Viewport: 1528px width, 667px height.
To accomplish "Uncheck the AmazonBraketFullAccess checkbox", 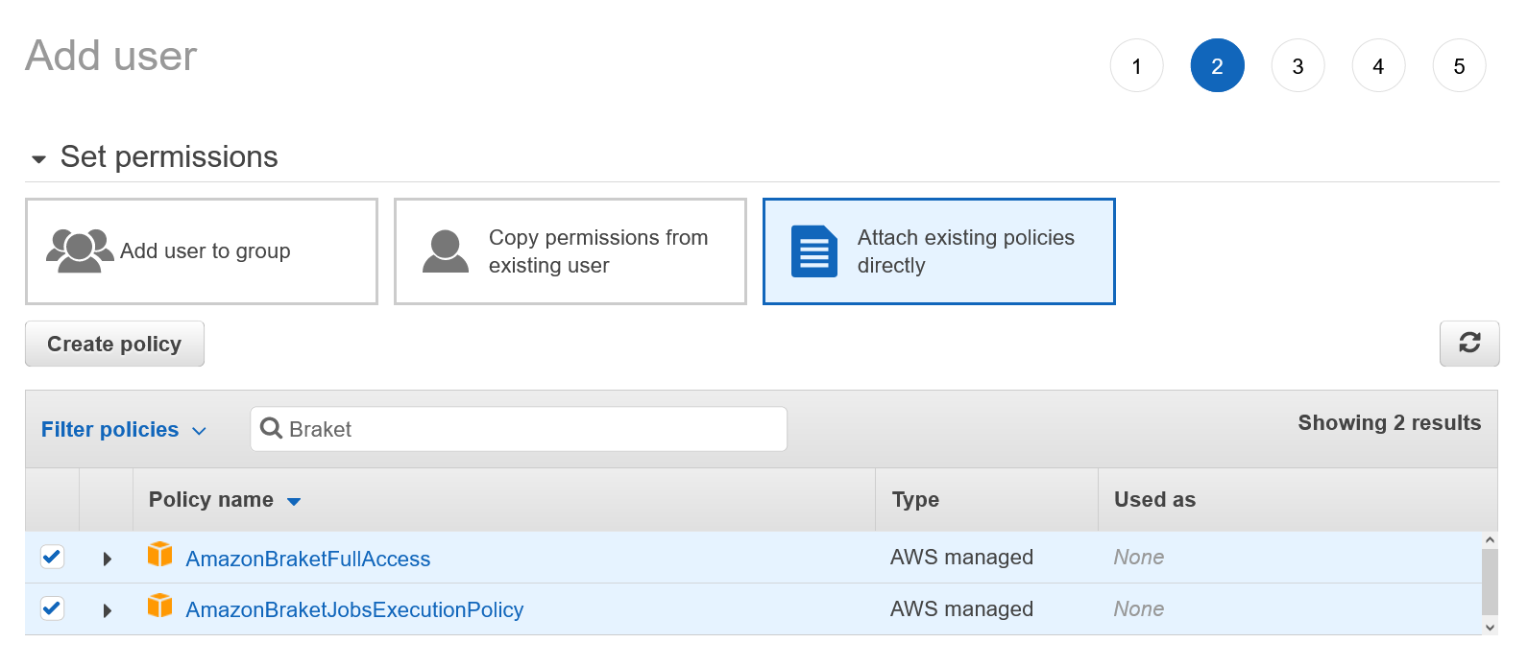I will (x=52, y=557).
